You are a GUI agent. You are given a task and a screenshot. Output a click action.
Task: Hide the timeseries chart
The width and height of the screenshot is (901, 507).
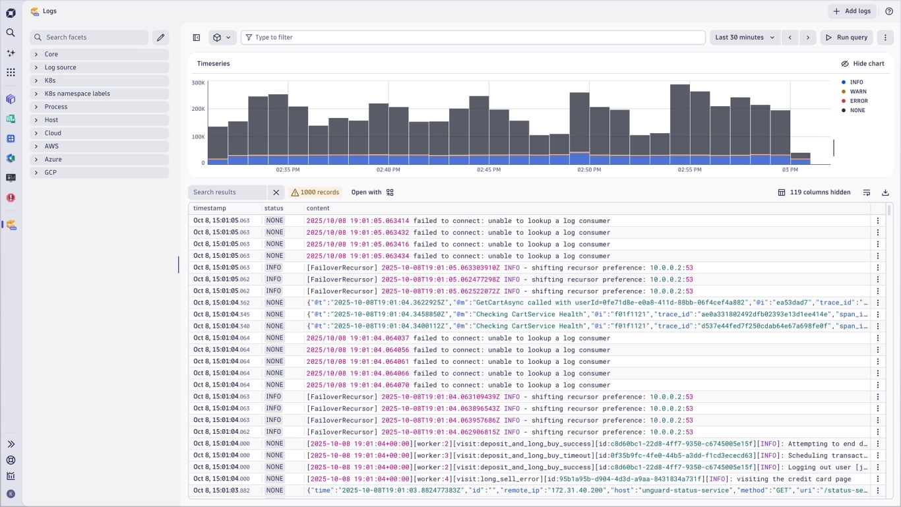click(x=862, y=64)
